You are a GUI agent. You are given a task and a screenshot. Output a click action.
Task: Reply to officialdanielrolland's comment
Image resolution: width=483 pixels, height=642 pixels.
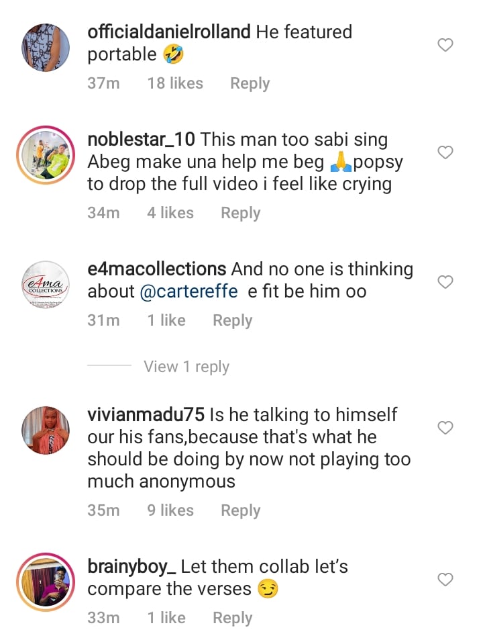coord(250,83)
